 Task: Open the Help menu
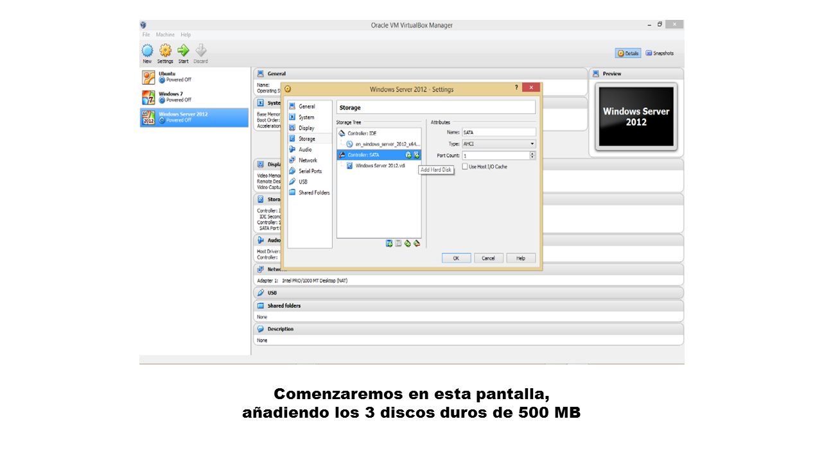(186, 35)
